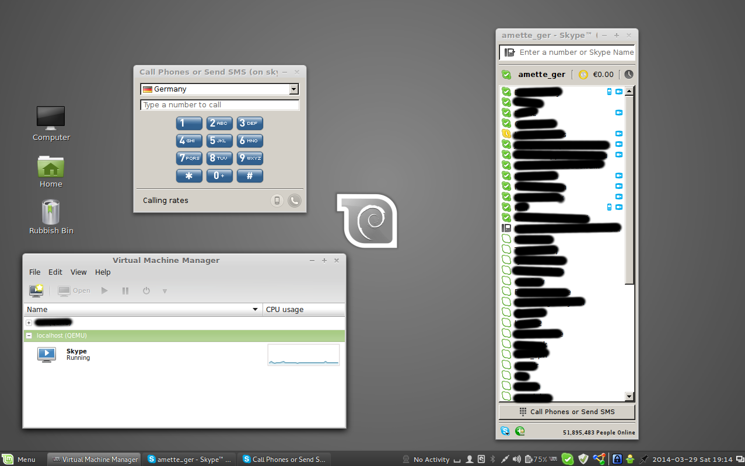Open the Skype call history clock icon
This screenshot has height=466, width=745.
(628, 75)
